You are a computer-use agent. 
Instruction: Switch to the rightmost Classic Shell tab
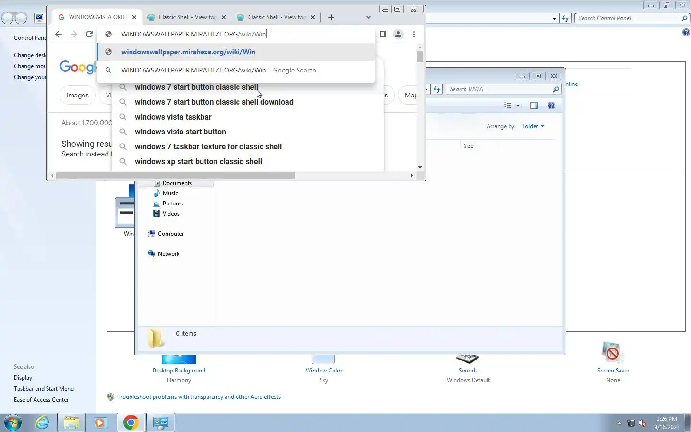(x=276, y=17)
